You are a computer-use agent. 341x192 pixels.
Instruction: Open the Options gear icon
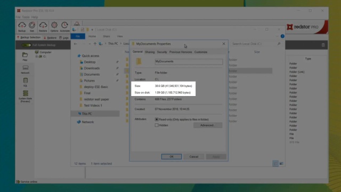point(54,27)
